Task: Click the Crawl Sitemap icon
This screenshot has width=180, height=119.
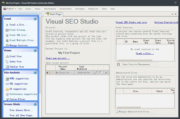Action: click(7, 30)
